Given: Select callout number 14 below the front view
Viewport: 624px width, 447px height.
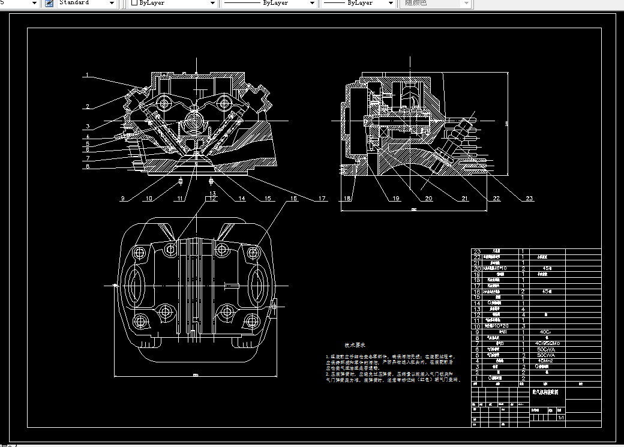Looking at the screenshot, I should [242, 198].
